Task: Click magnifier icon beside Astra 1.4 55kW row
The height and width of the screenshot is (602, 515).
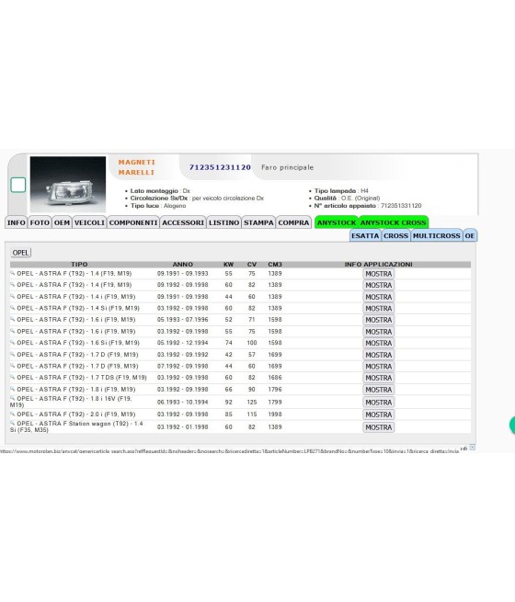Action: coord(12,273)
